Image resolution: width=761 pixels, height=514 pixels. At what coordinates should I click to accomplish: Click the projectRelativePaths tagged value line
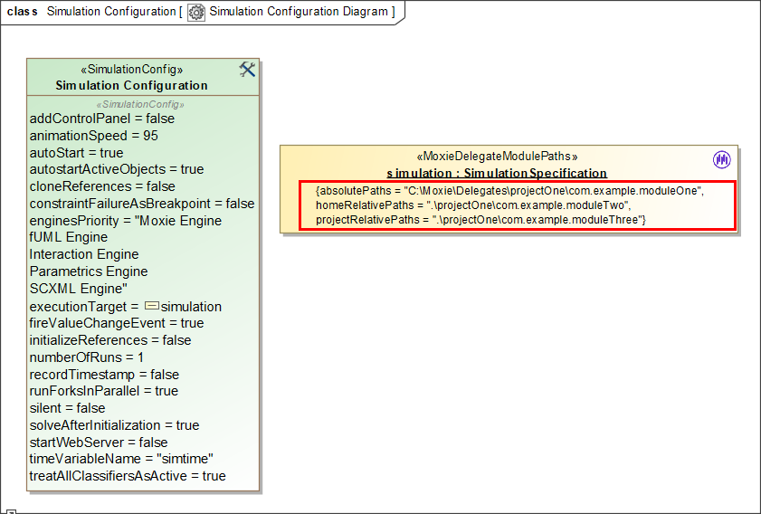point(480,220)
